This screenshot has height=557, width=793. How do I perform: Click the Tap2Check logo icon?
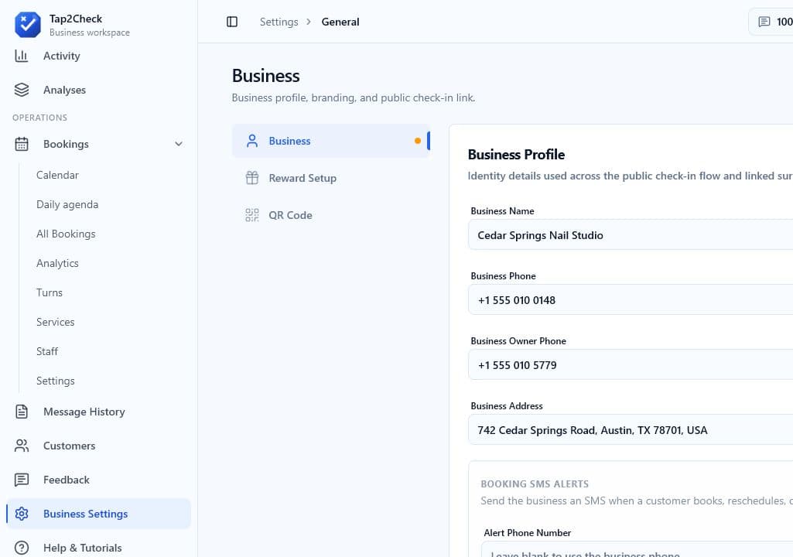(x=27, y=24)
